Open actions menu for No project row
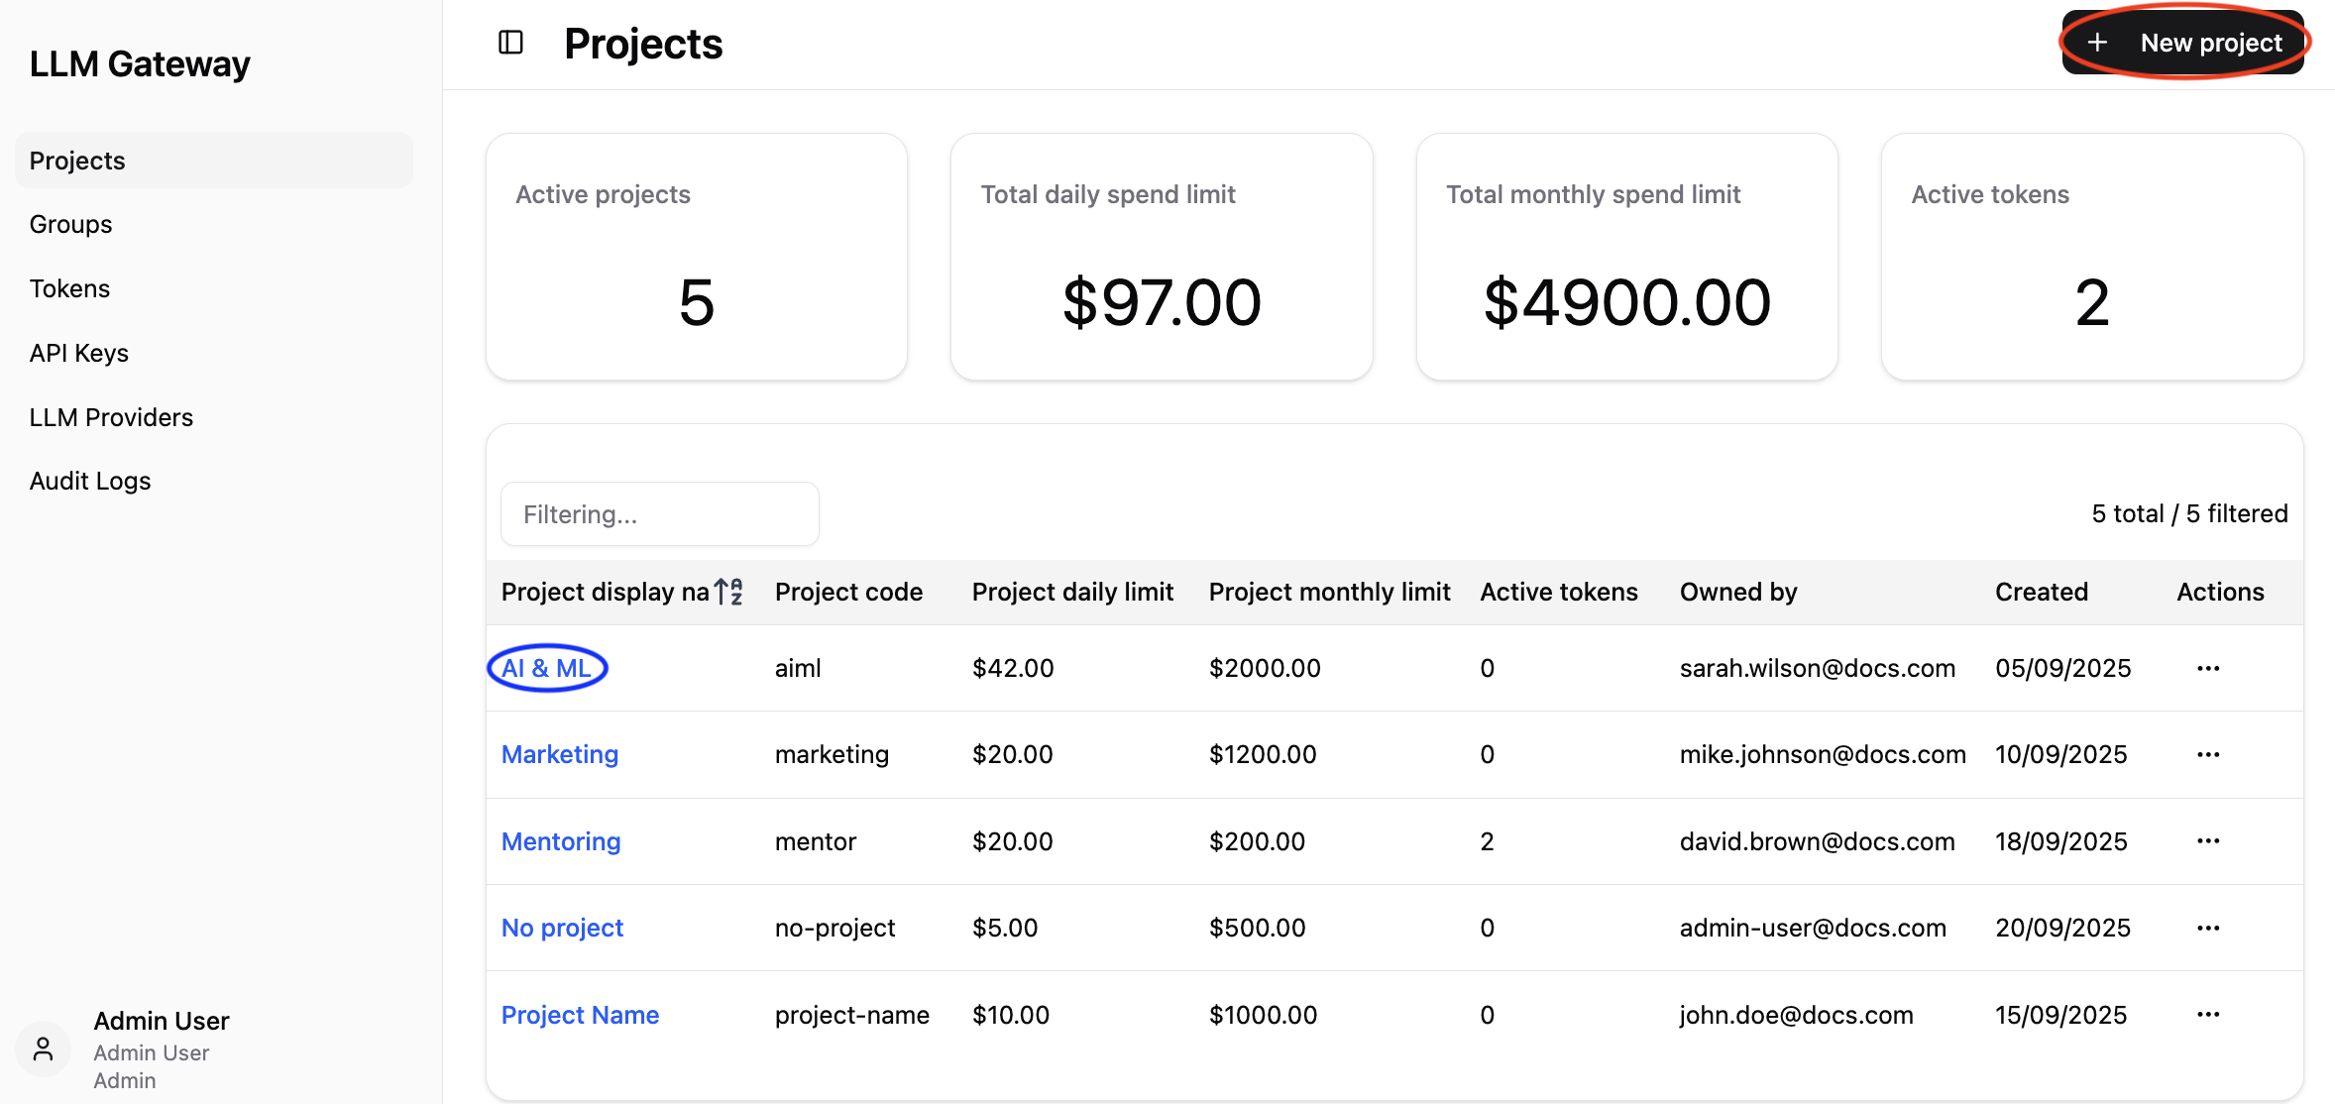The width and height of the screenshot is (2335, 1104). click(2208, 928)
